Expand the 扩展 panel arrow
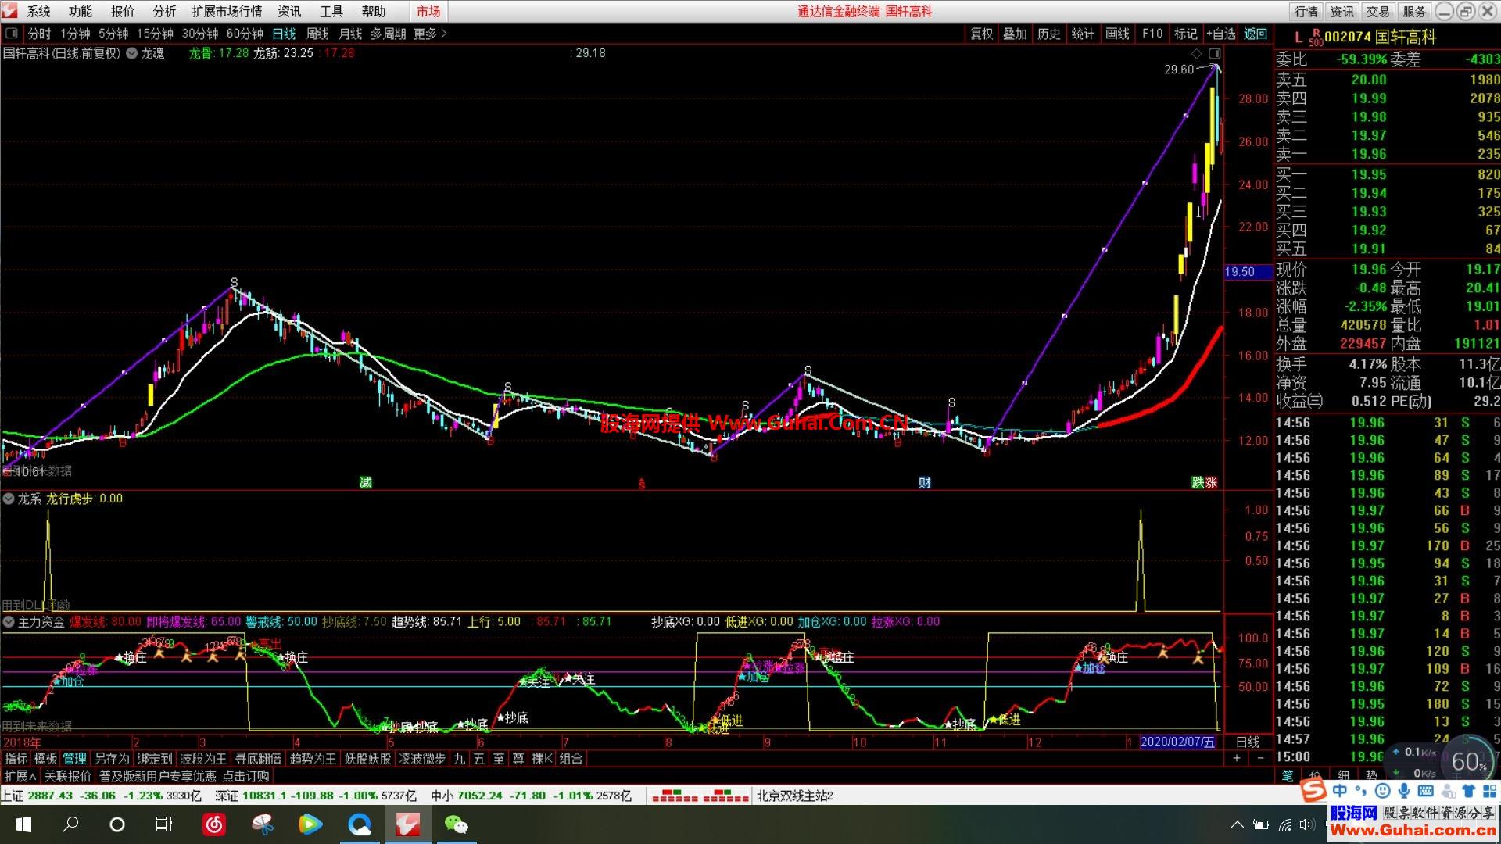 pyautogui.click(x=20, y=776)
